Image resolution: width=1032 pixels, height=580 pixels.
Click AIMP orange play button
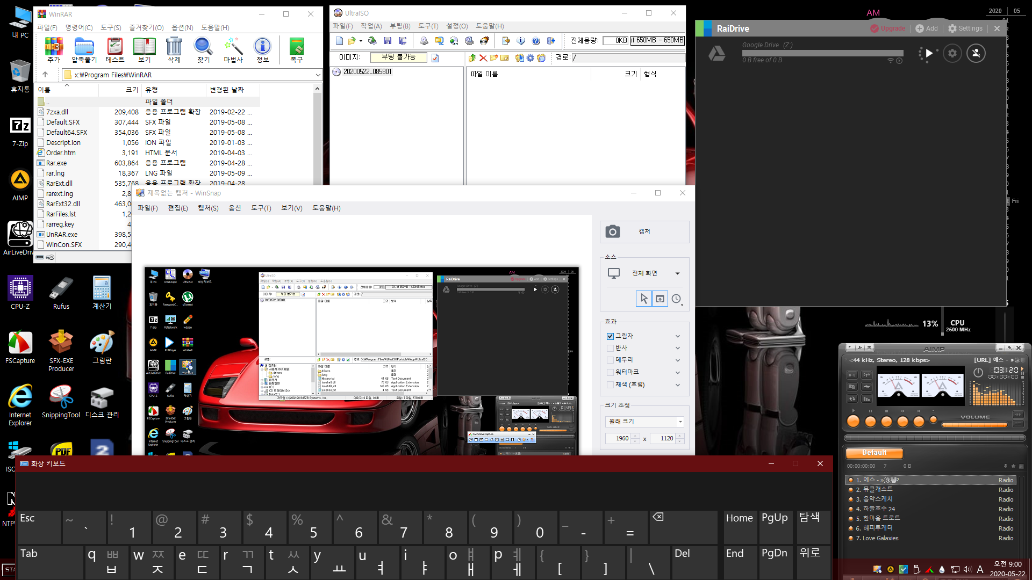853,421
